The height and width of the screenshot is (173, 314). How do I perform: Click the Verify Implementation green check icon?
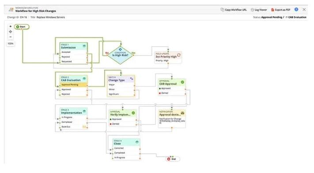pyautogui.click(x=133, y=113)
